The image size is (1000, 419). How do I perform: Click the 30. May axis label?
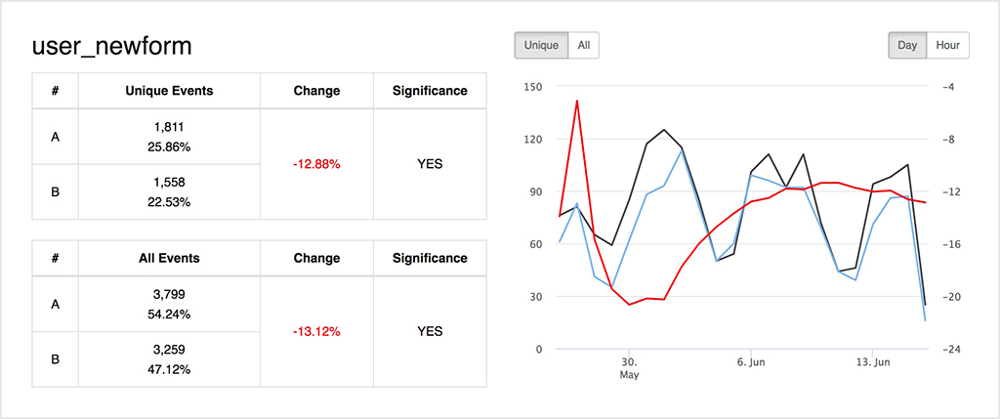click(x=629, y=367)
